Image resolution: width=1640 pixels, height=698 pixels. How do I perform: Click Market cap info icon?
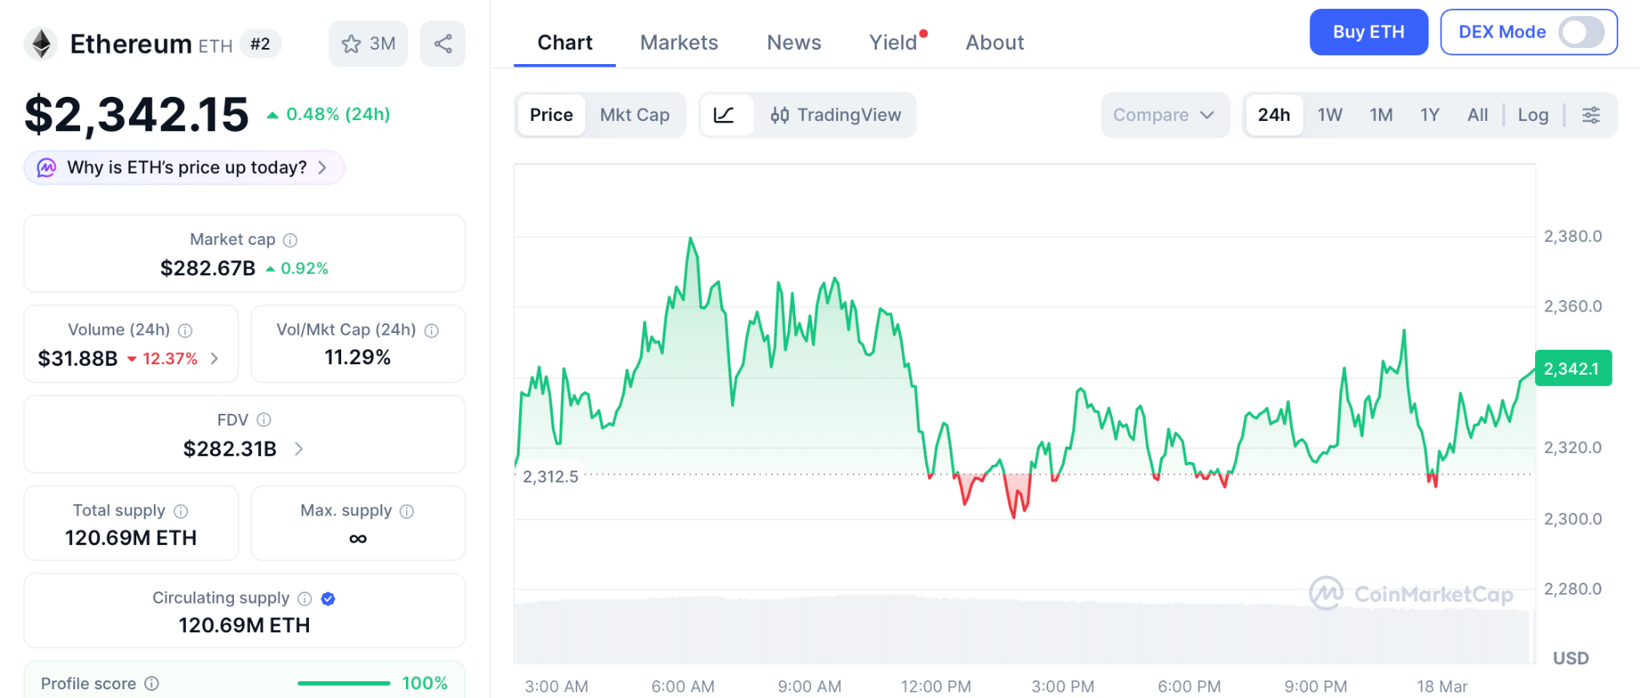(x=291, y=240)
